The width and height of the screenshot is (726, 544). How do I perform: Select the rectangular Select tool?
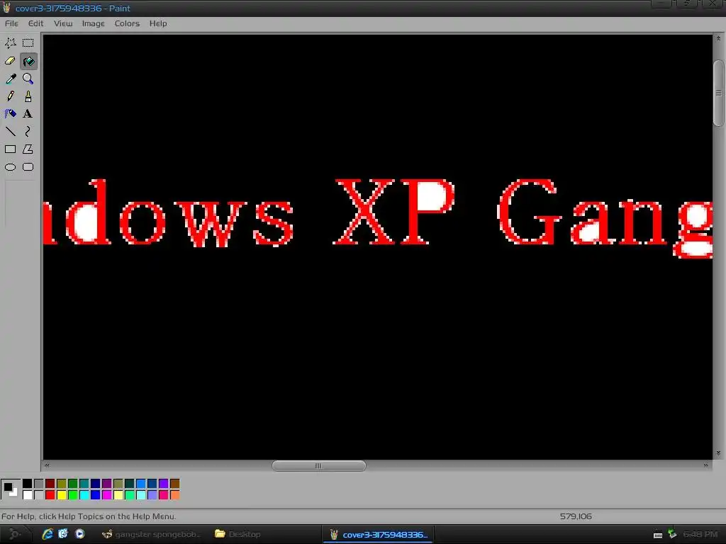pos(28,43)
